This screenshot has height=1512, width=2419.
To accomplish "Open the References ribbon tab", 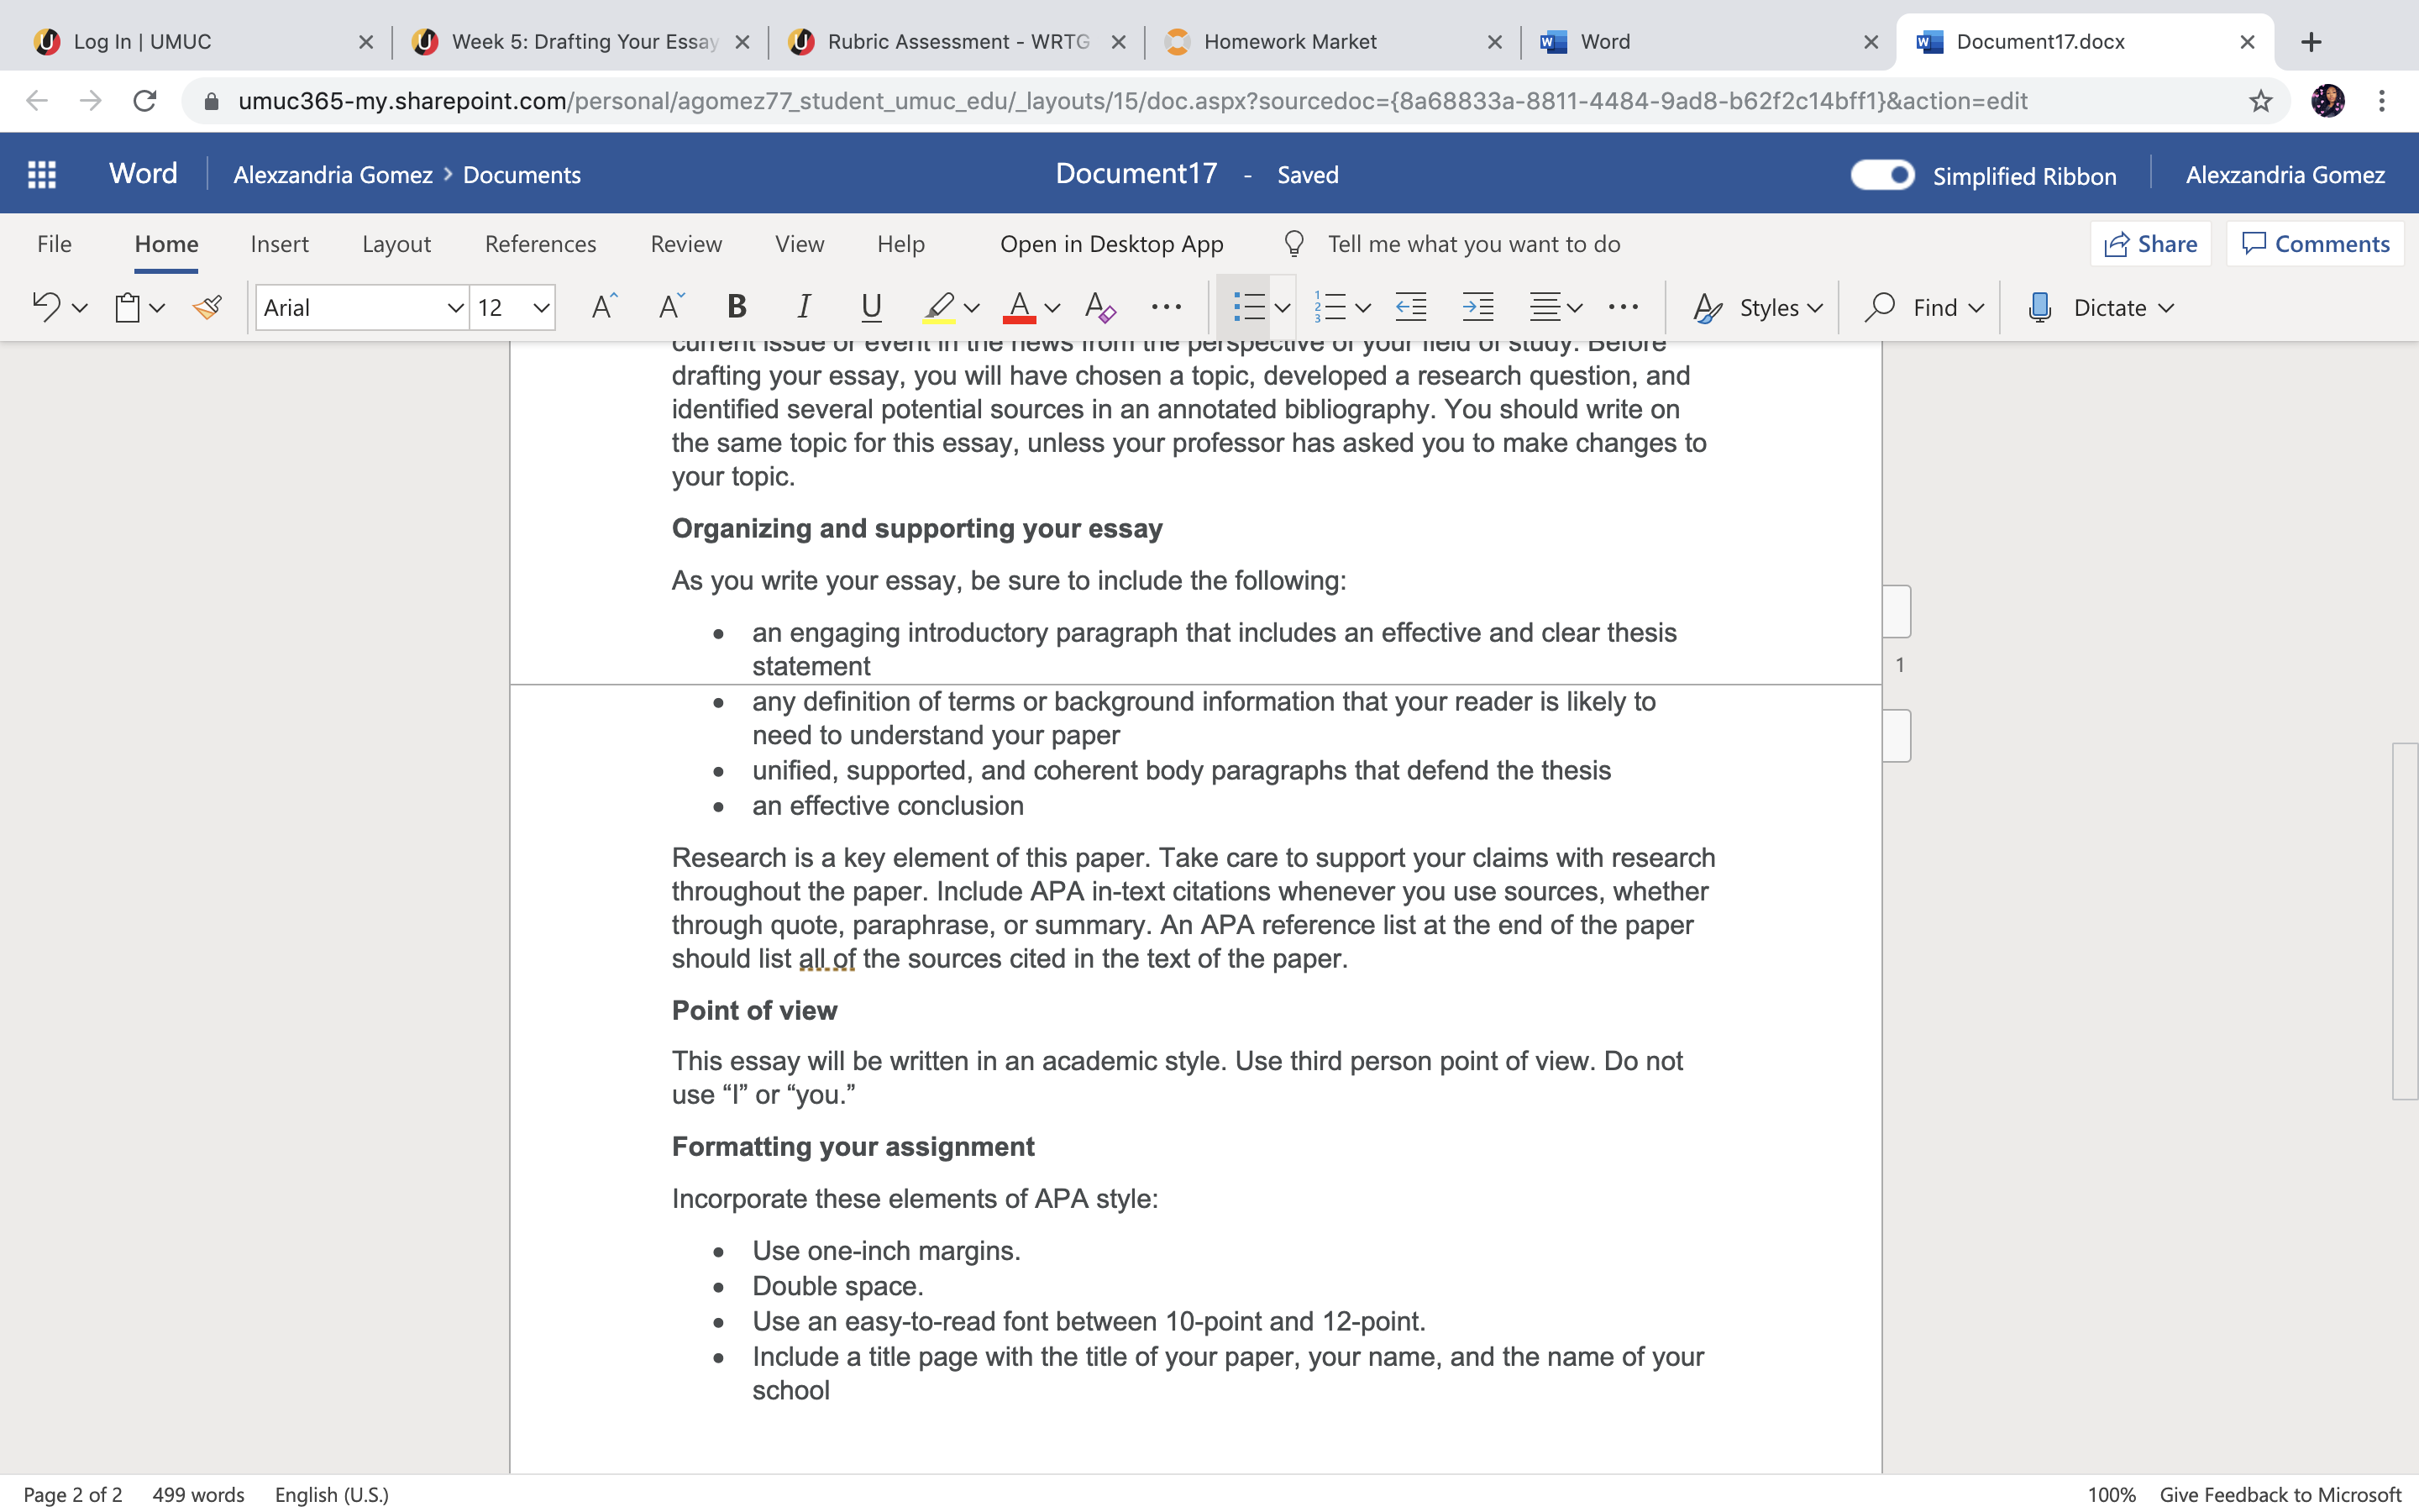I will click(540, 244).
